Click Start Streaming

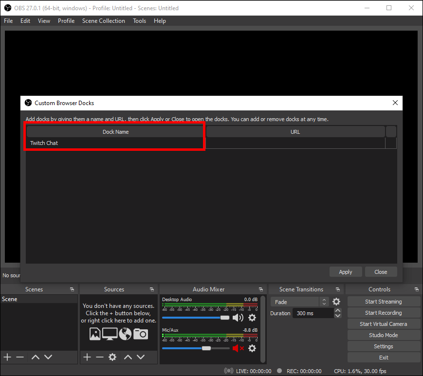384,302
